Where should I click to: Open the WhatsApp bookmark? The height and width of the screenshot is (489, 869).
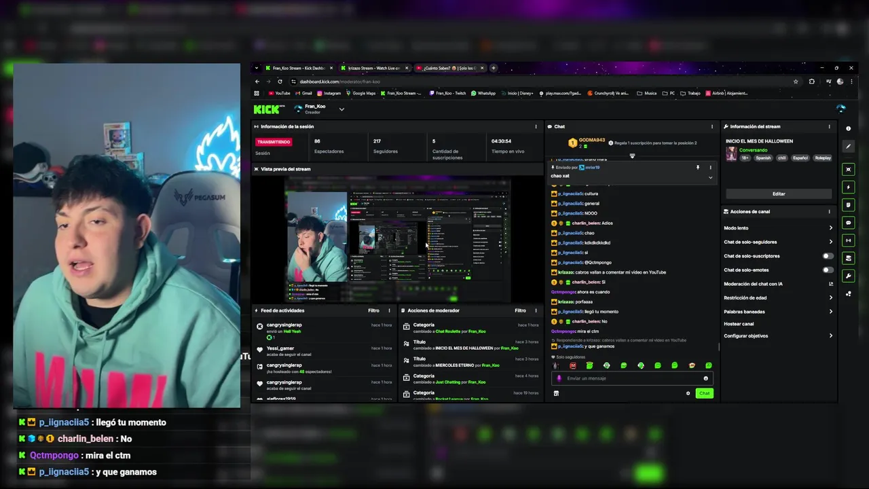point(483,93)
